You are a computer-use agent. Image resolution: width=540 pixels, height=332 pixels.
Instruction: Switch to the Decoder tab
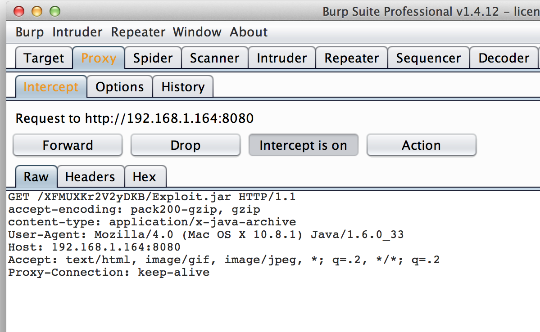[x=504, y=58]
